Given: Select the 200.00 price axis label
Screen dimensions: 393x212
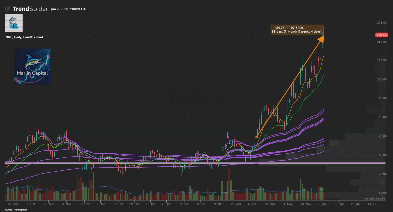Looking at the screenshot, I should (x=382, y=79).
